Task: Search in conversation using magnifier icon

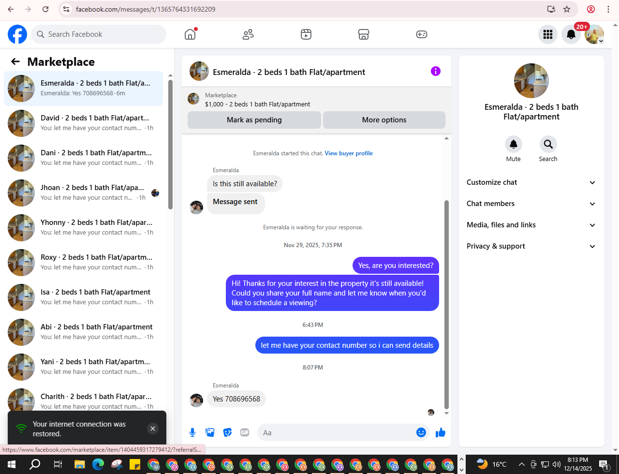Action: click(x=548, y=144)
